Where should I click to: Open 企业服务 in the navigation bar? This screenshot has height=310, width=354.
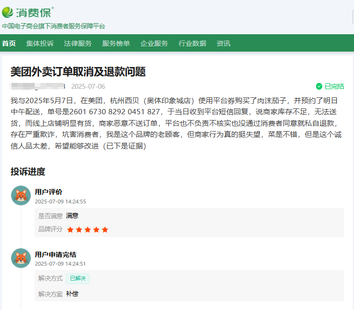pos(154,43)
